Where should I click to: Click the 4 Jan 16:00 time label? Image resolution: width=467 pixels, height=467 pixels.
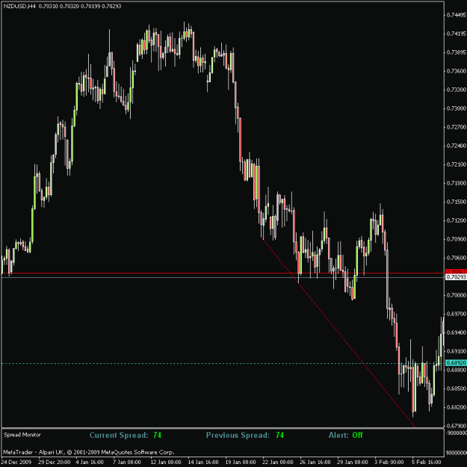tap(90, 463)
